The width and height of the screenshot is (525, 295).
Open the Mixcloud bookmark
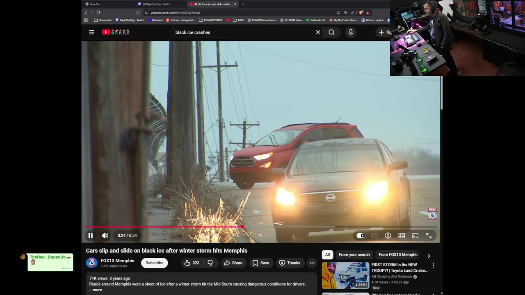point(155,20)
